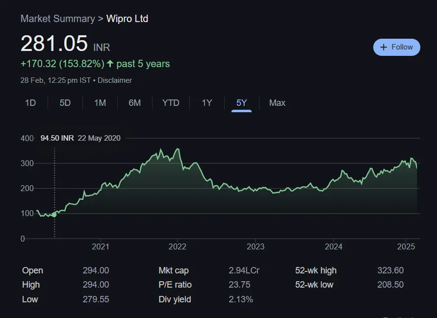Show the Max range tab

click(277, 103)
